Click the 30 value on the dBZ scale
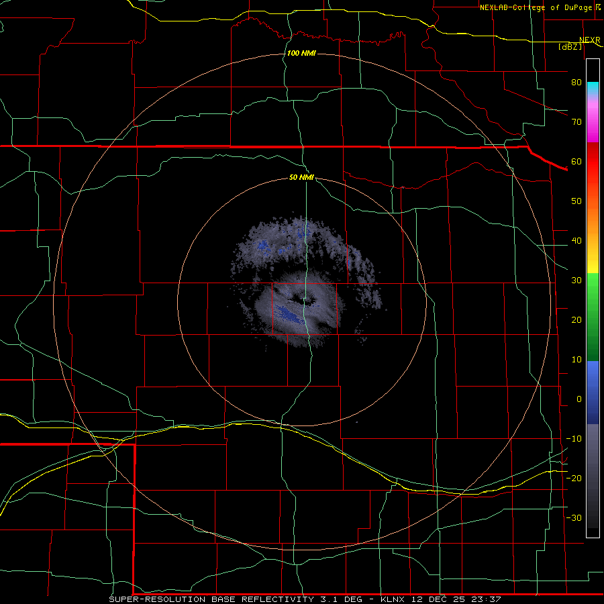 (x=576, y=280)
